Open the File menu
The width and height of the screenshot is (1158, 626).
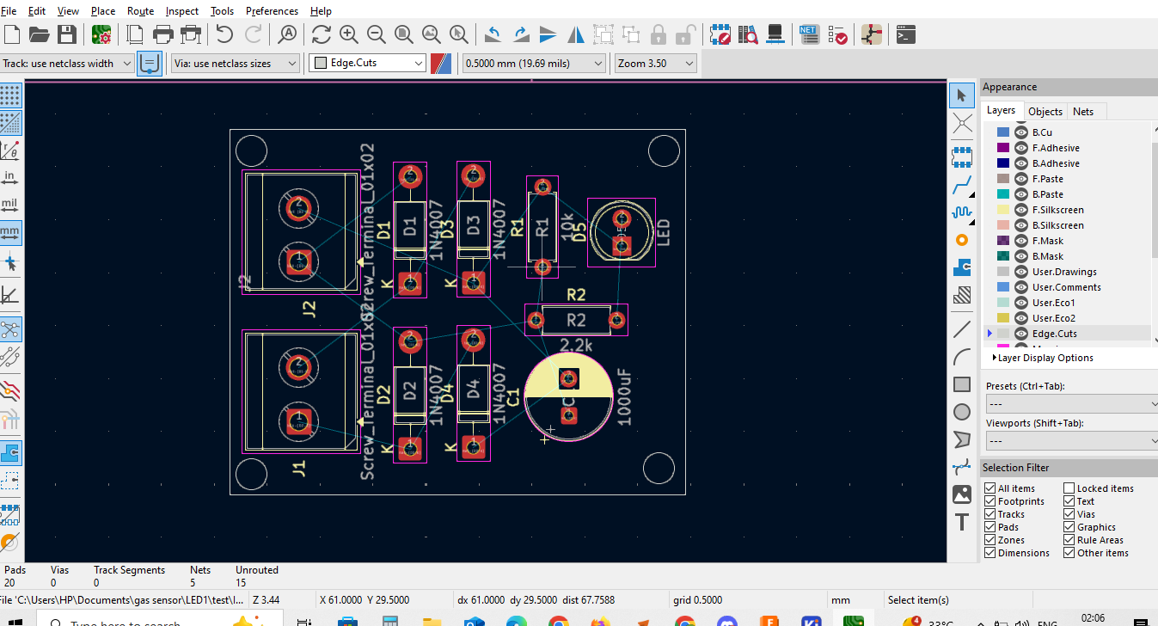pos(8,11)
